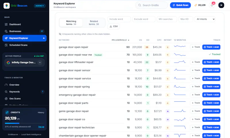
Task: Click the Businesses count badge 37
Action: (42, 31)
